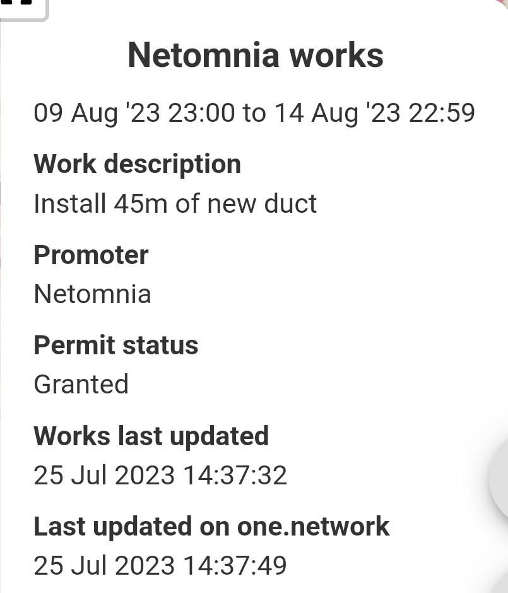Click the Last updated on one.network label
This screenshot has width=508, height=593.
pos(211,527)
